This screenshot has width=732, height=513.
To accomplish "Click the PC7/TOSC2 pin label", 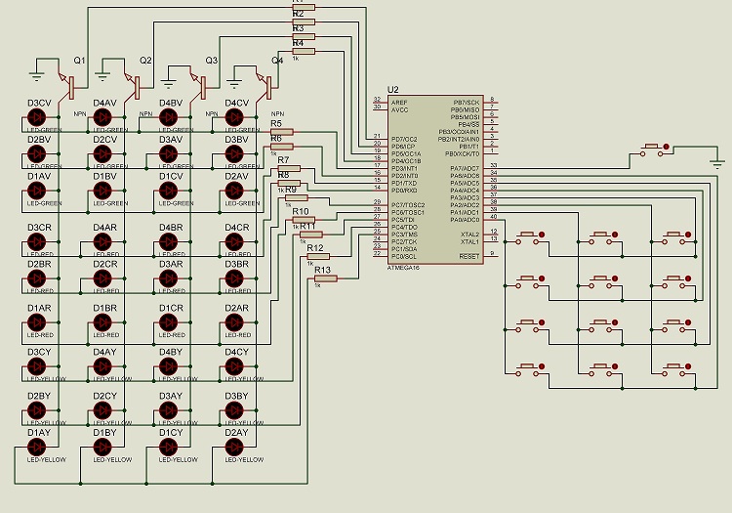I will [408, 205].
